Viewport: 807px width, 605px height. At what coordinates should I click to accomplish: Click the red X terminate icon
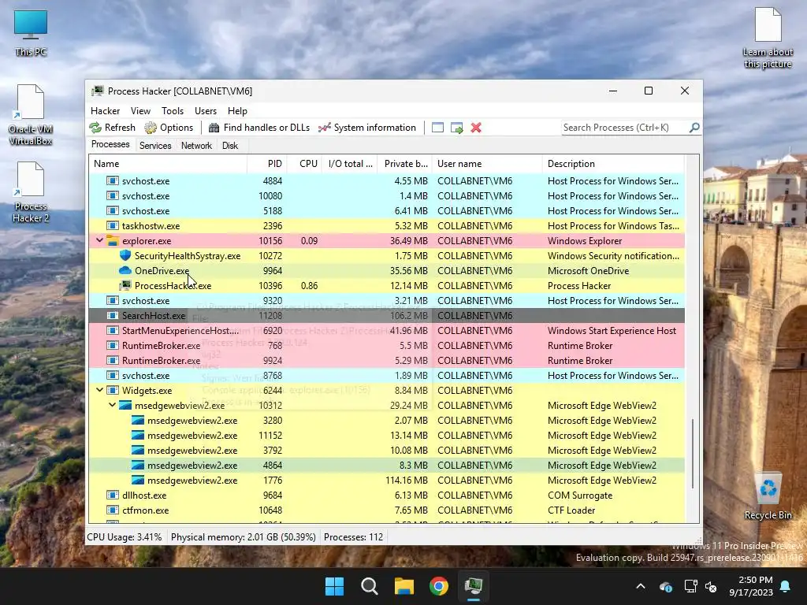coord(476,128)
